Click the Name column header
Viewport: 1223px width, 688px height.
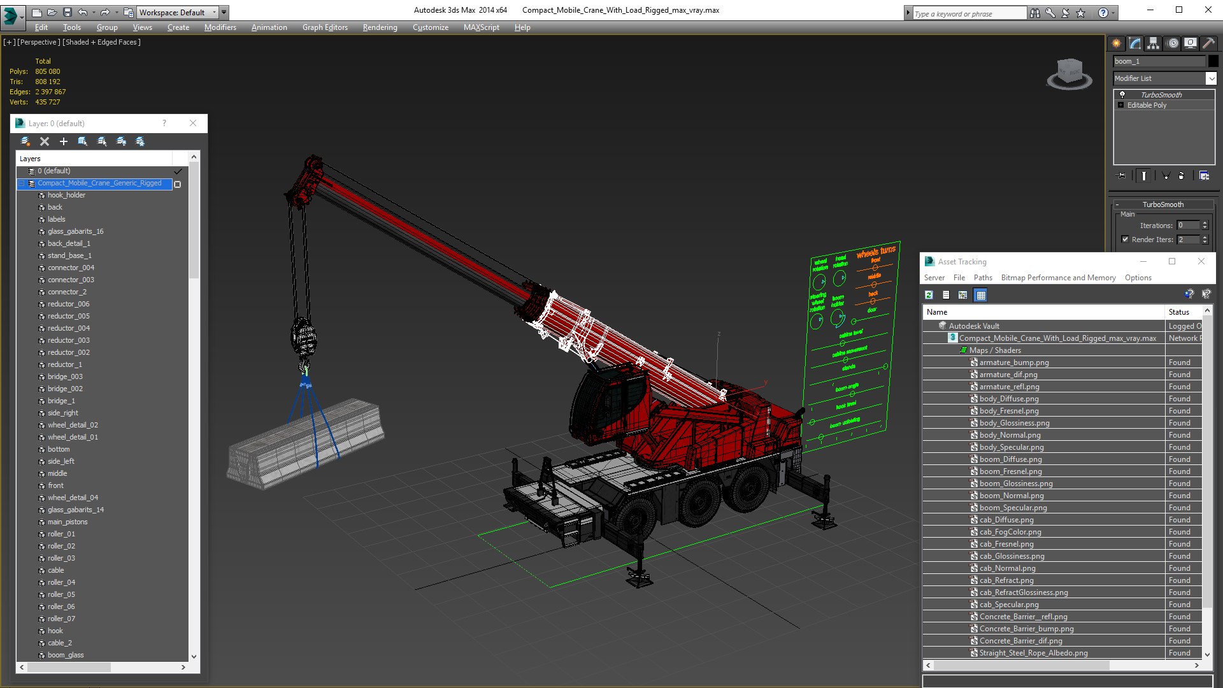(x=1043, y=312)
